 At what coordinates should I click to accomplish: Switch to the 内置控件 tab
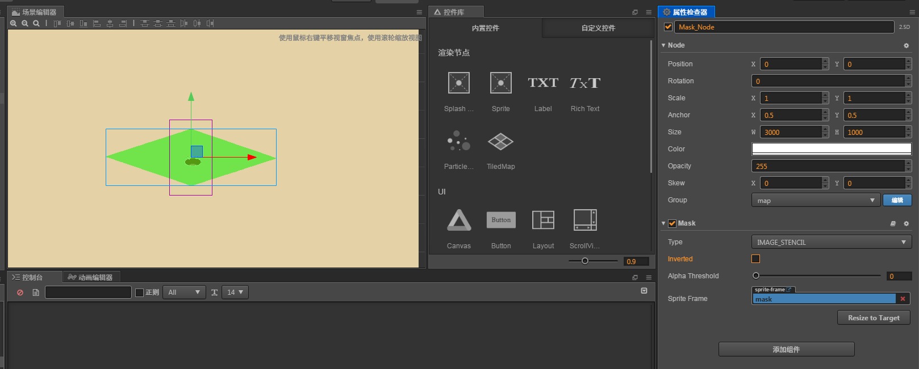(x=486, y=28)
